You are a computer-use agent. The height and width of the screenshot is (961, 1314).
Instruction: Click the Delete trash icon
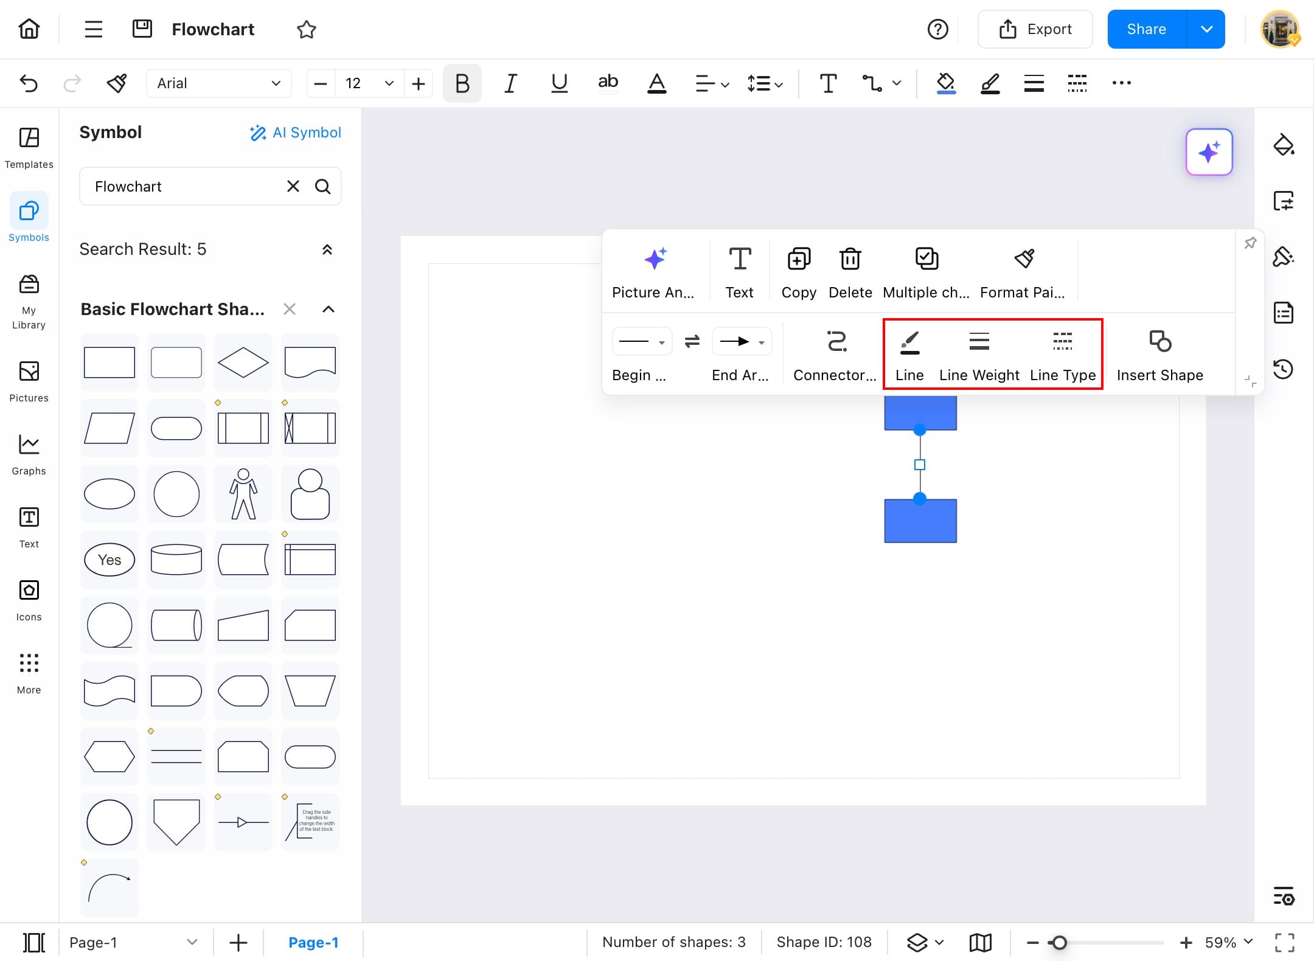pyautogui.click(x=850, y=259)
